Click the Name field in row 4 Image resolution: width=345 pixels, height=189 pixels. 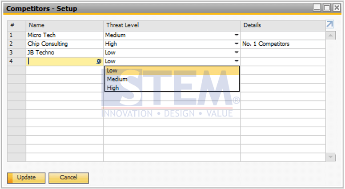[65, 61]
